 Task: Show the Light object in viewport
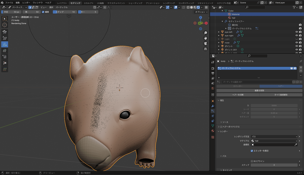tap(296, 39)
